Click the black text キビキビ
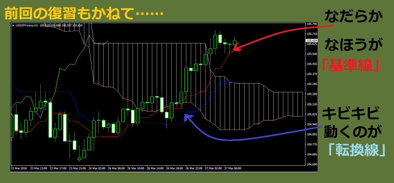The width and height of the screenshot is (394, 183). [350, 115]
